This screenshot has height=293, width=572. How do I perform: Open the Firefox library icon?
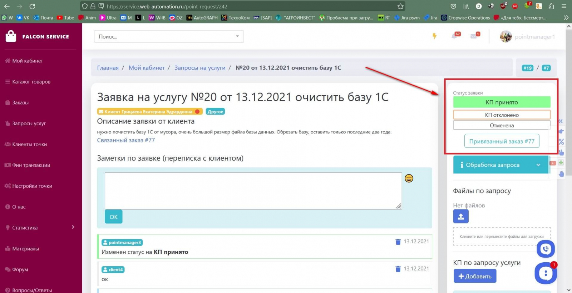click(466, 6)
